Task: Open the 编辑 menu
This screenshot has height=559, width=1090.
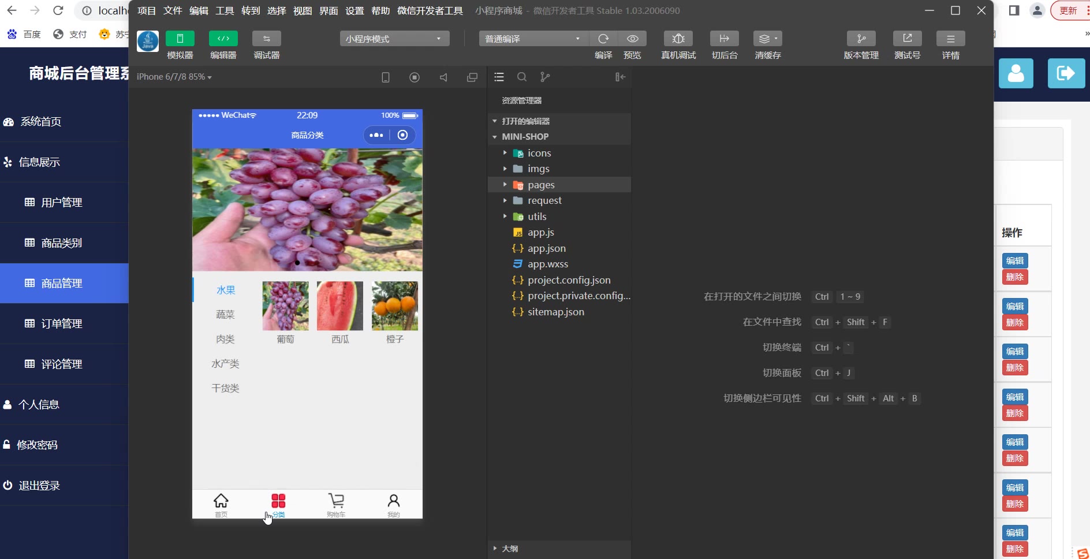Action: pos(199,10)
